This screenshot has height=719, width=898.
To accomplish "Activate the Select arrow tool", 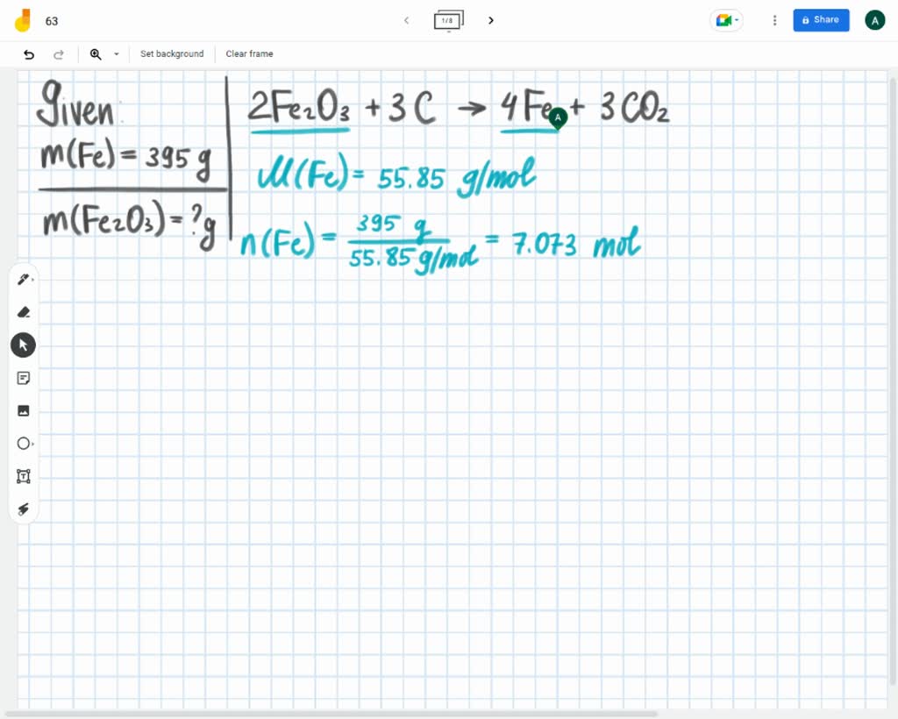I will coord(23,345).
